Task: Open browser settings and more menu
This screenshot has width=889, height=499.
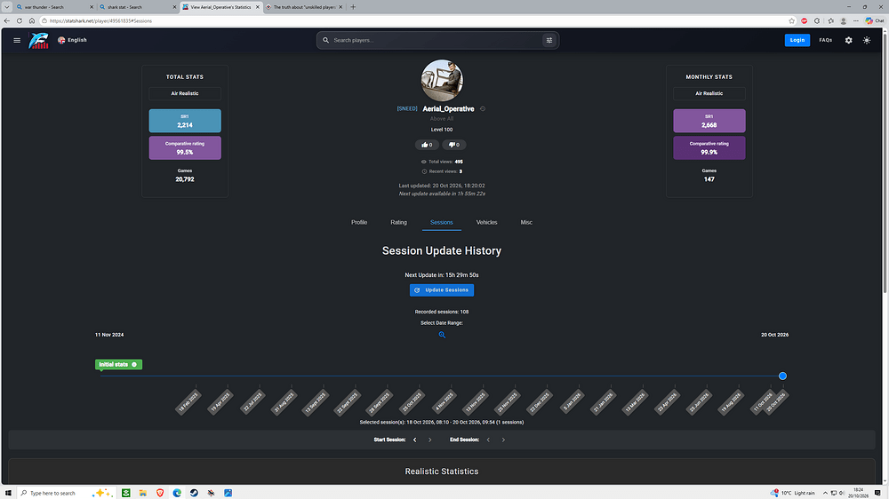Action: tap(856, 21)
